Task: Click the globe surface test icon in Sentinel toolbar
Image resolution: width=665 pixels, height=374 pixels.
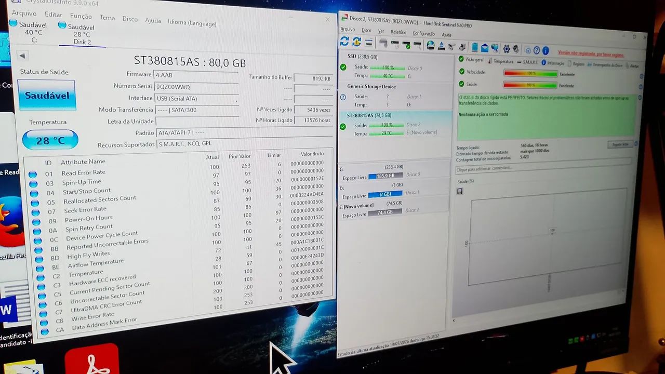Action: point(430,45)
